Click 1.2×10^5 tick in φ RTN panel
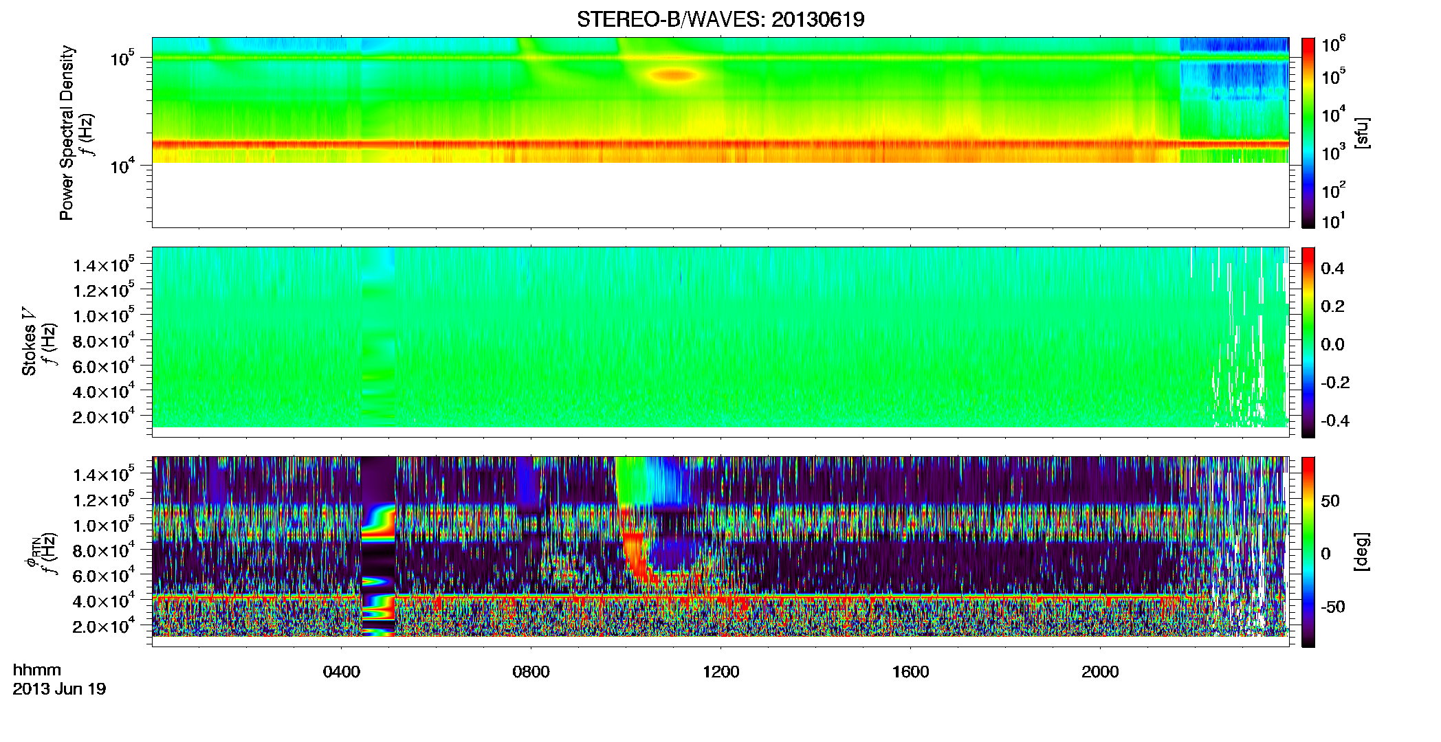This screenshot has height=742, width=1441. (104, 500)
